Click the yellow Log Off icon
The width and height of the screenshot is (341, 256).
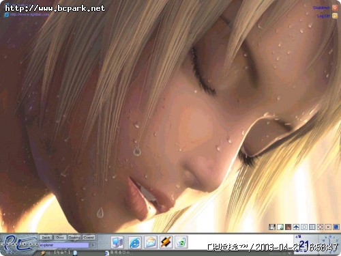(x=335, y=16)
